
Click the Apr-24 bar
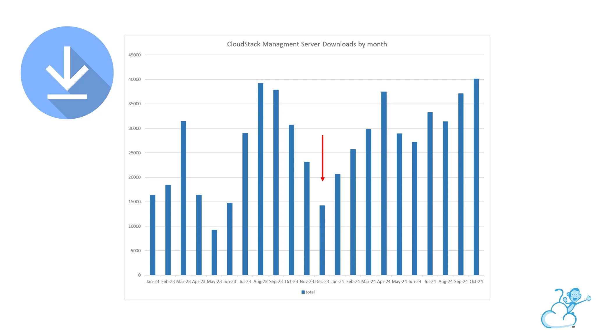384,183
